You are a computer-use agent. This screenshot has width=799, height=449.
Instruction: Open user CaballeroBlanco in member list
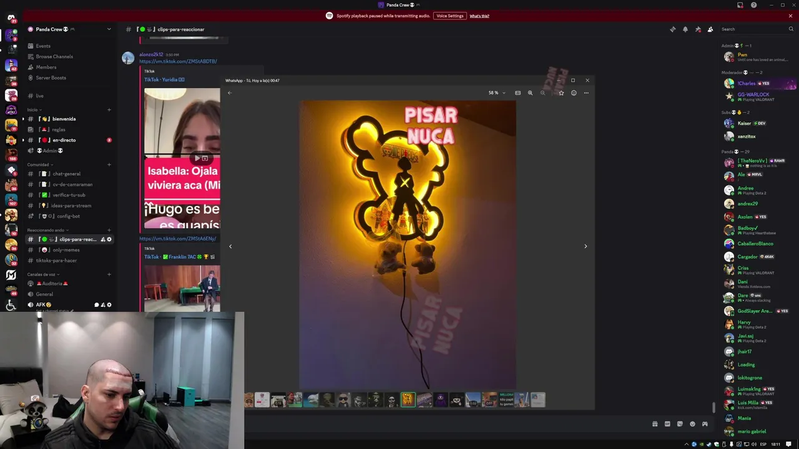(755, 244)
